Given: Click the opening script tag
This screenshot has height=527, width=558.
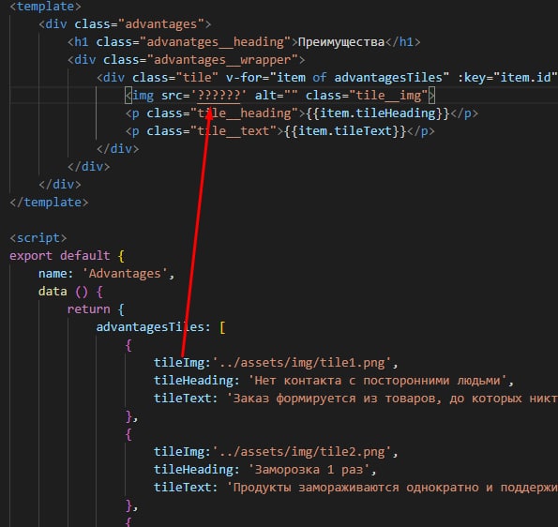Looking at the screenshot, I should click(38, 237).
